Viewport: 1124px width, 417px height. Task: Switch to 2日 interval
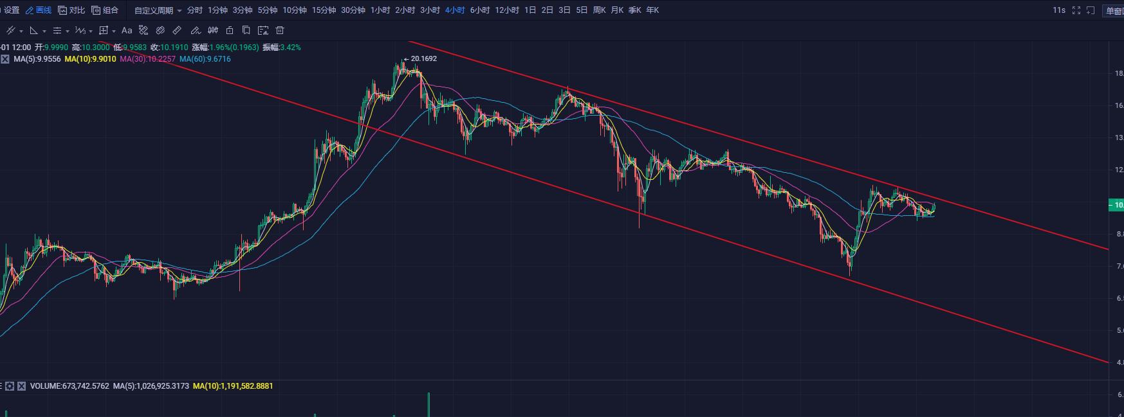548,10
